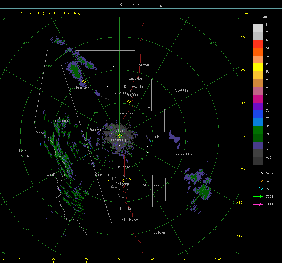The image size is (282, 263).
Task: Click the magenta 18TS arrow in legend
Action: pos(258,204)
